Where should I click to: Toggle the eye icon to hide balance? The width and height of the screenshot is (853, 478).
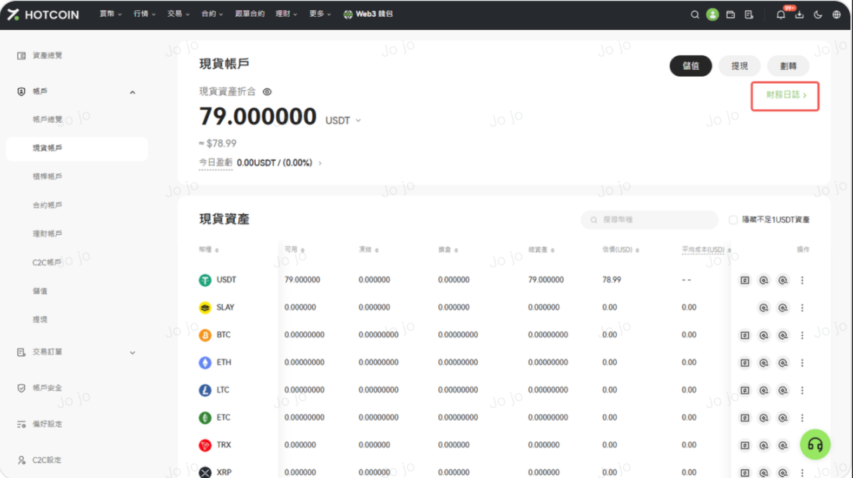coord(267,92)
